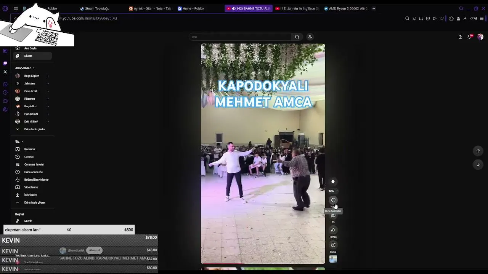Image resolution: width=488 pixels, height=274 pixels.
Task: Open YouTube notifications bell
Action: coord(470,37)
